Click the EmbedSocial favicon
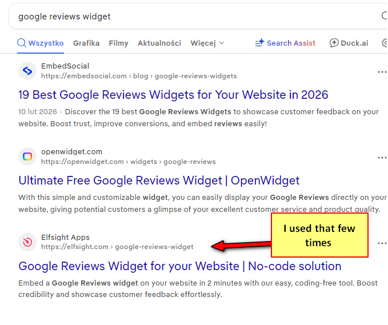This screenshot has width=388, height=325. tap(27, 71)
